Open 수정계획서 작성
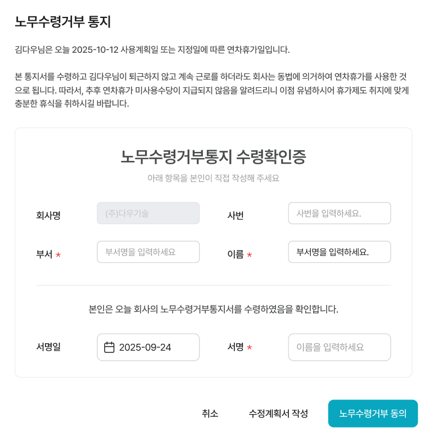Screen dimensions: 425x436 pos(278,413)
